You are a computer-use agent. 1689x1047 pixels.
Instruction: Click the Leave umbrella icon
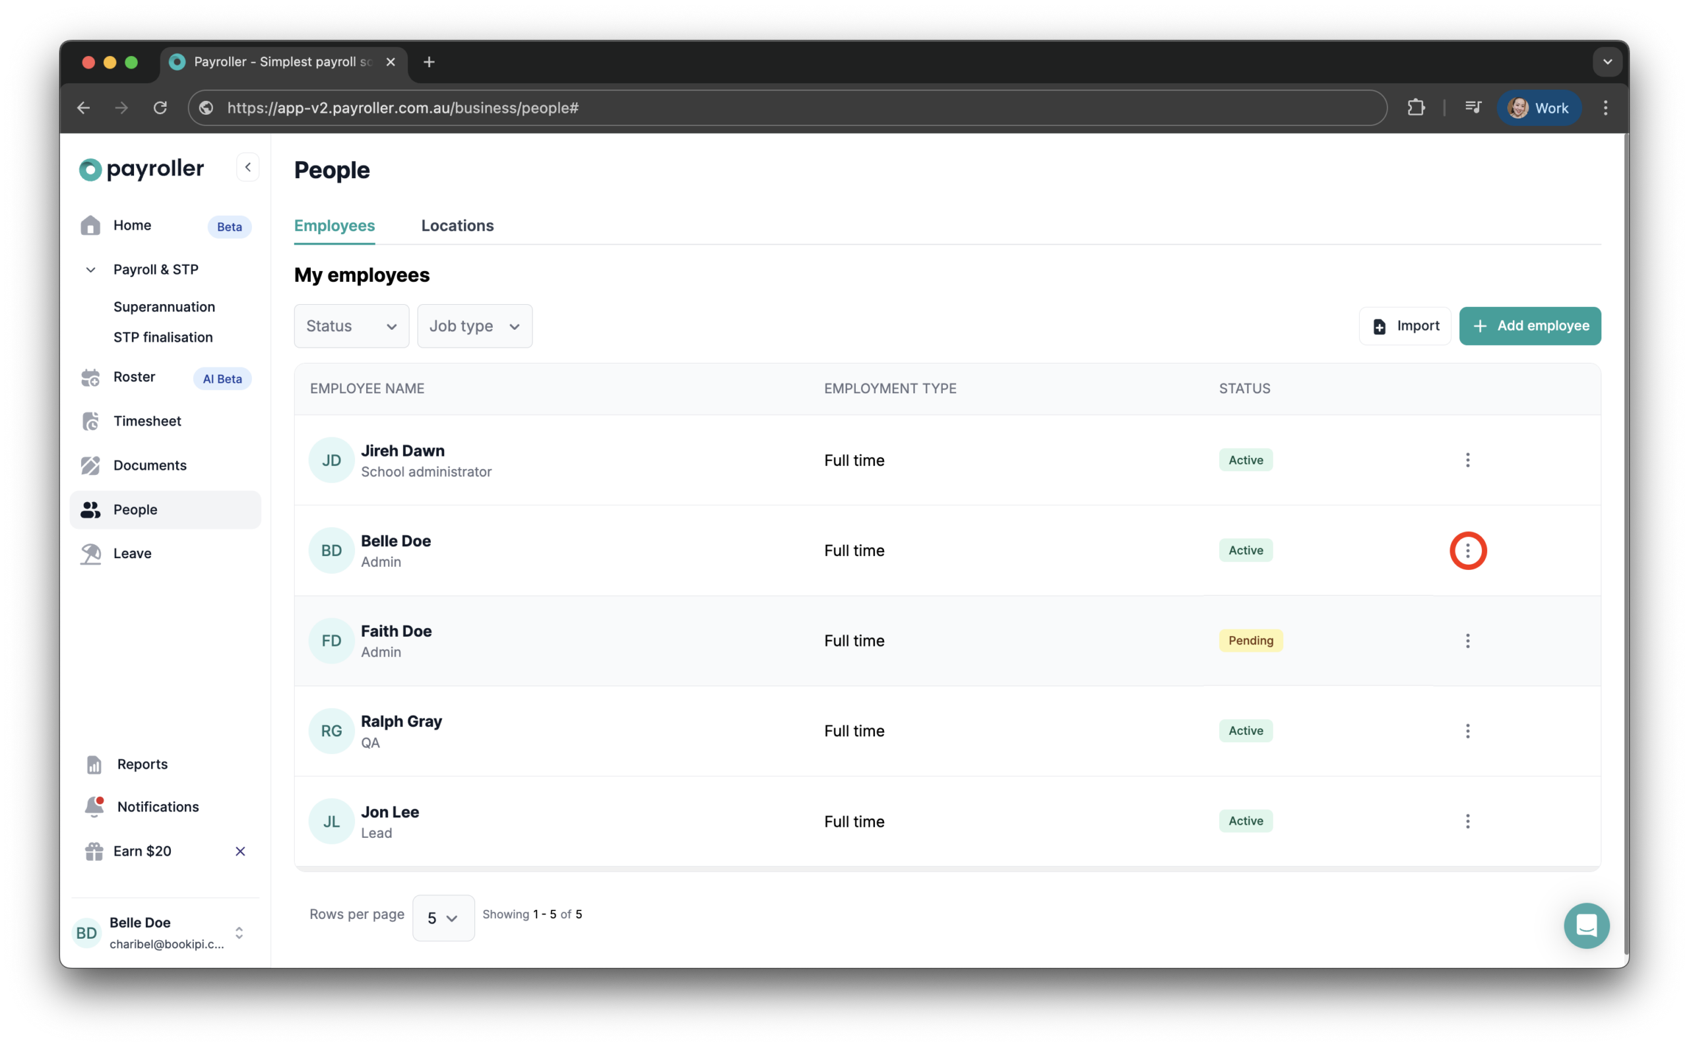(90, 554)
